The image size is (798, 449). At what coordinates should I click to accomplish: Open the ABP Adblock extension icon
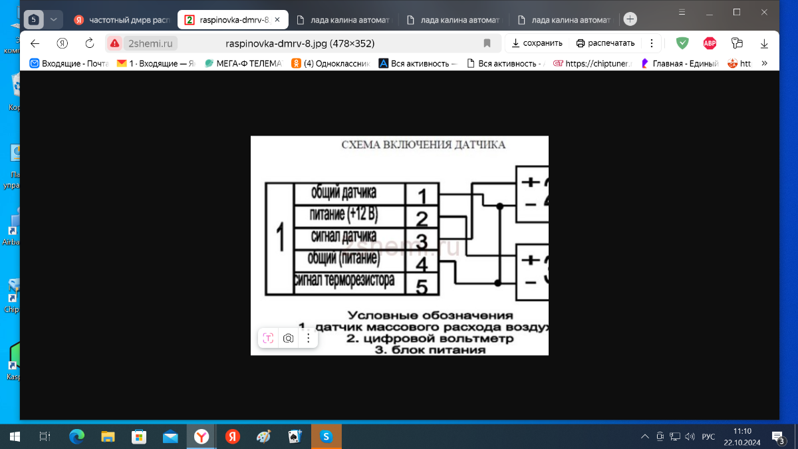pyautogui.click(x=710, y=43)
